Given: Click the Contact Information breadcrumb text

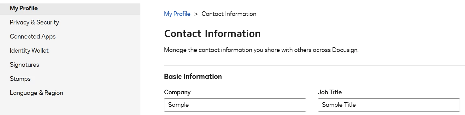Looking at the screenshot, I should pyautogui.click(x=229, y=14).
